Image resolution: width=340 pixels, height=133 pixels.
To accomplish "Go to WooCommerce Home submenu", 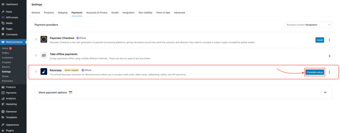I will [5, 48].
